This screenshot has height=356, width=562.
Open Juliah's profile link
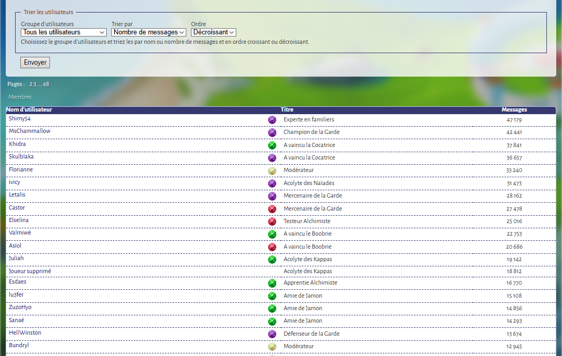coord(16,258)
